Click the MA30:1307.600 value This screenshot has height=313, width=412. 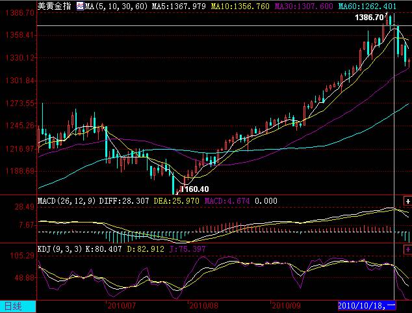pos(303,6)
